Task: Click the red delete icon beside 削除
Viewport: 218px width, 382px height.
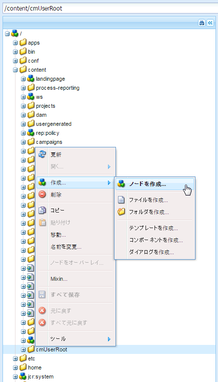Action: click(x=42, y=195)
